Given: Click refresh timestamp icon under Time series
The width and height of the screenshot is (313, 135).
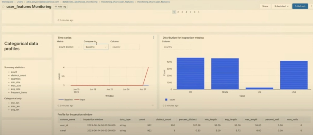Looking at the screenshot, I should [x=58, y=106].
